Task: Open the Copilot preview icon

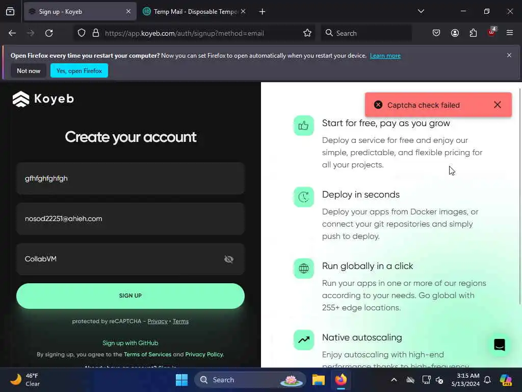Action: pos(506,380)
